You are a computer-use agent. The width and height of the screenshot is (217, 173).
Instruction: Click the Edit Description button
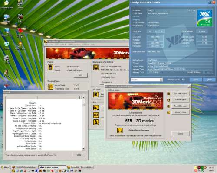(x=180, y=93)
